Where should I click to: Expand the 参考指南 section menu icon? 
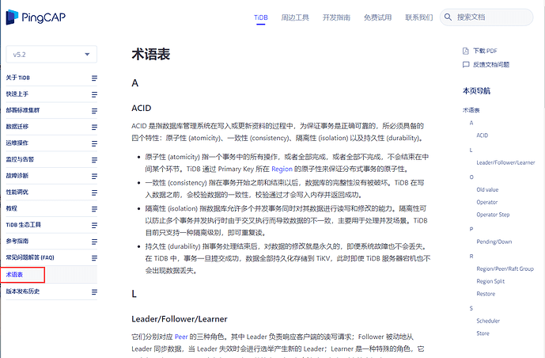click(94, 242)
